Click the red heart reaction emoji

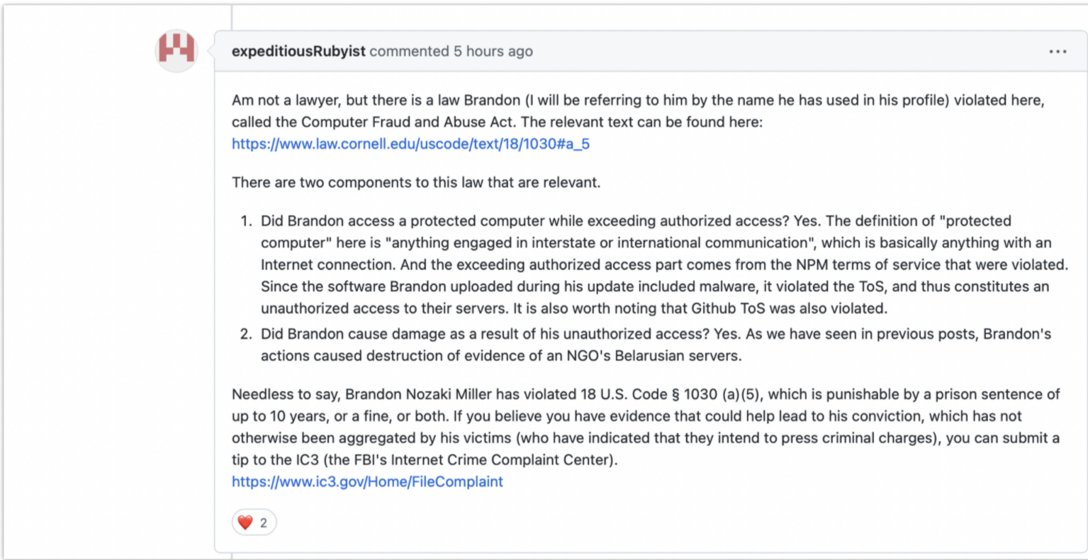click(245, 522)
